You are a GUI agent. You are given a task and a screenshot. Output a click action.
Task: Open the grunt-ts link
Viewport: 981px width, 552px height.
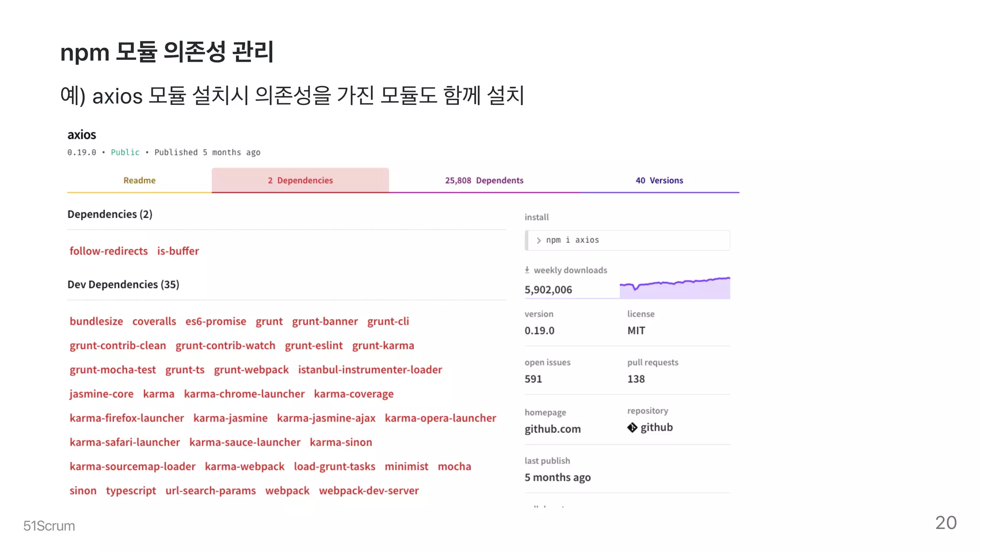tap(185, 370)
